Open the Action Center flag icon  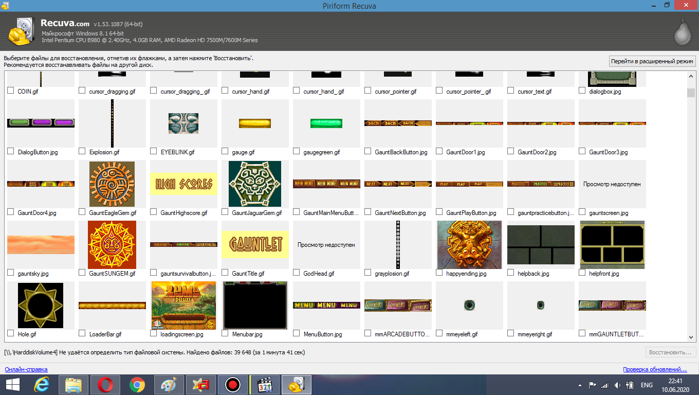(x=592, y=385)
